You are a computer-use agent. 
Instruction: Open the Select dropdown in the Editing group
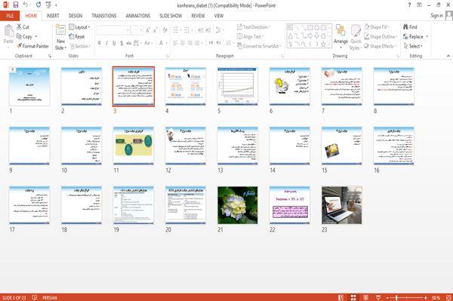(x=413, y=46)
